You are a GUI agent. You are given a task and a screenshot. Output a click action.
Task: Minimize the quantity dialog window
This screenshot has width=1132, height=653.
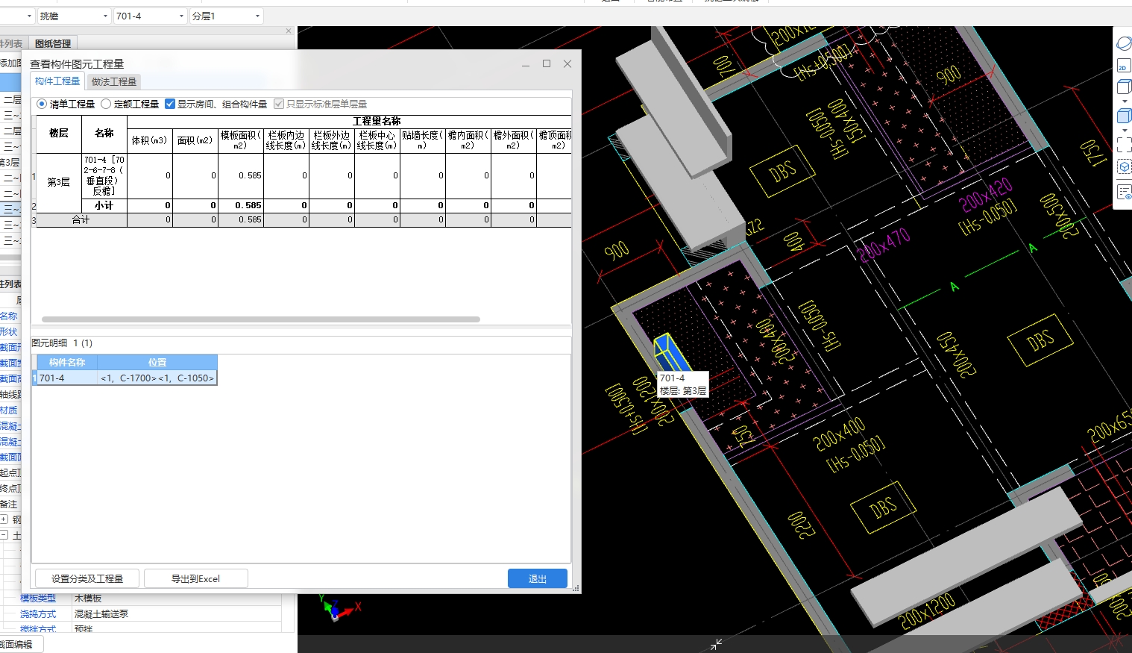point(526,64)
